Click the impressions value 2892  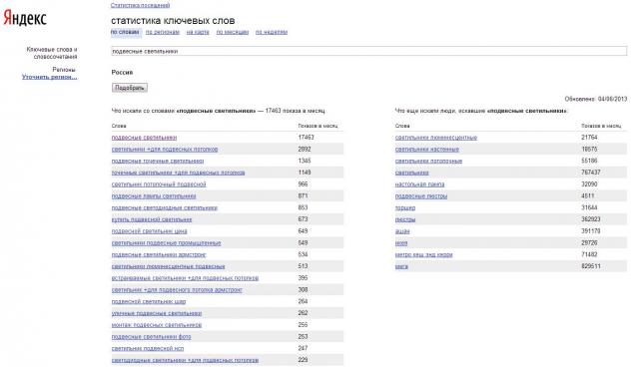pos(305,150)
